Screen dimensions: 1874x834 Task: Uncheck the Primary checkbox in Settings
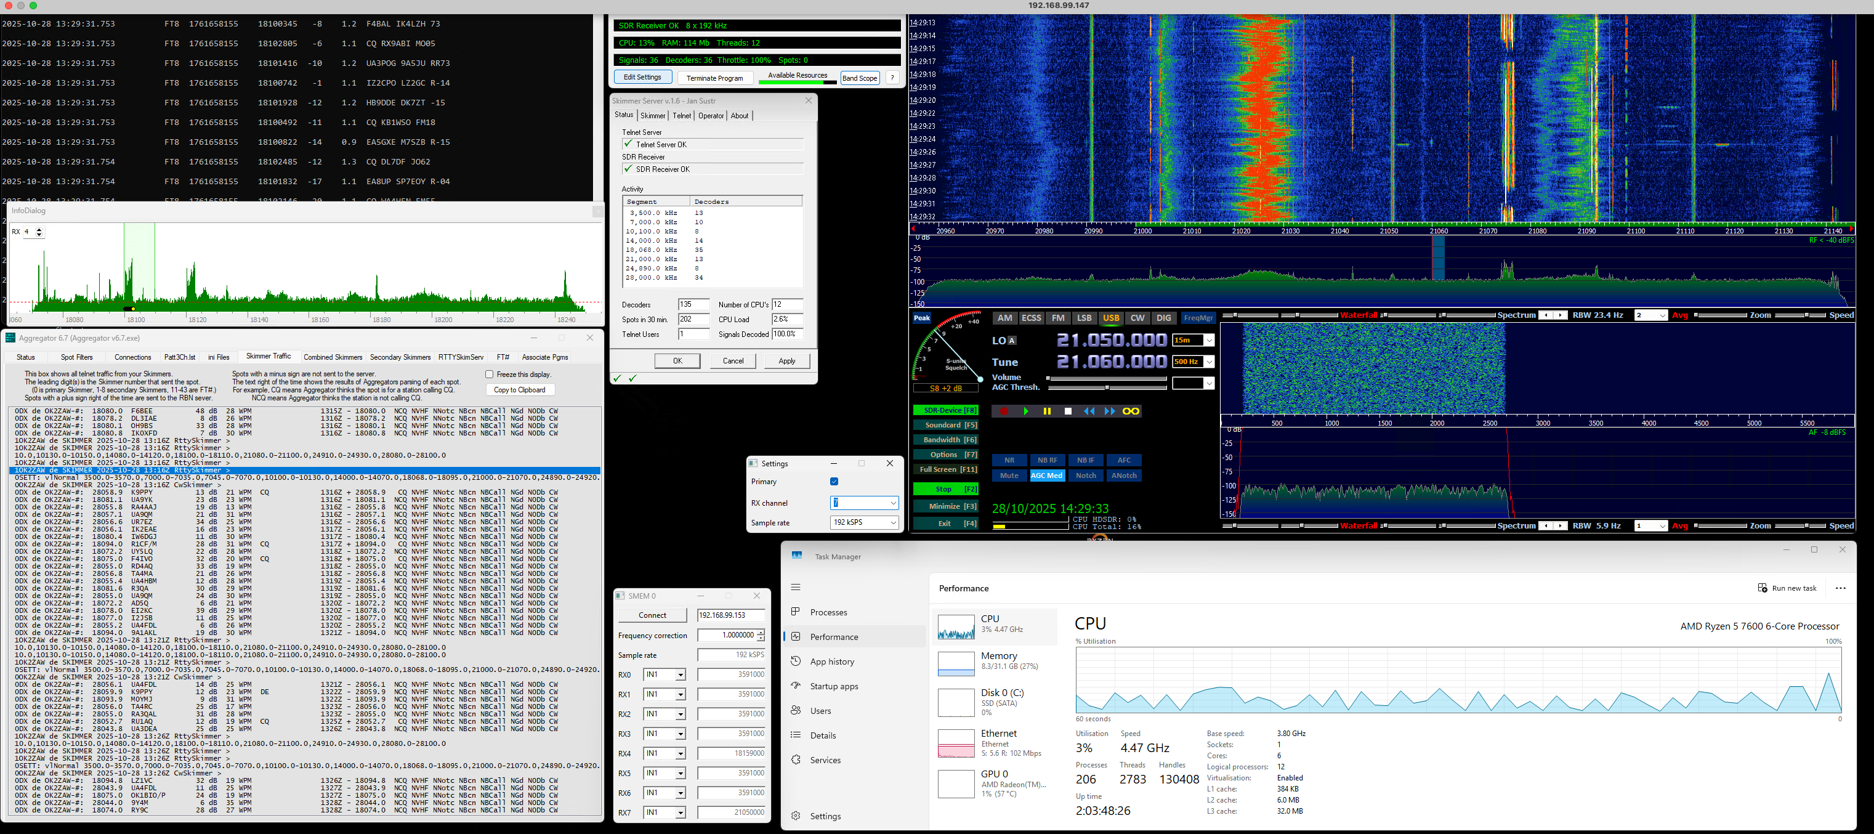tap(834, 481)
